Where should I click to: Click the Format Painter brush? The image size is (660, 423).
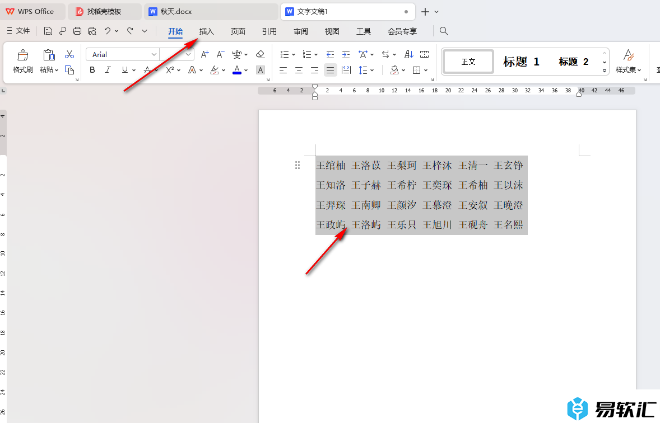coord(23,55)
